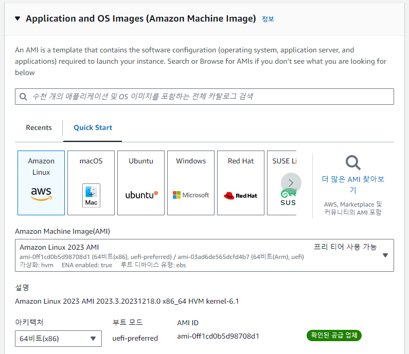This screenshot has height=354, width=409.
Task: Click the ENA enabled: true text
Action: click(x=87, y=265)
